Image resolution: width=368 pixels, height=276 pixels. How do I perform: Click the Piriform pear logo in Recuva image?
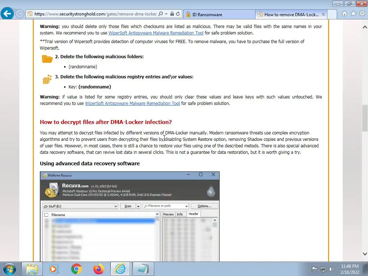(x=211, y=191)
